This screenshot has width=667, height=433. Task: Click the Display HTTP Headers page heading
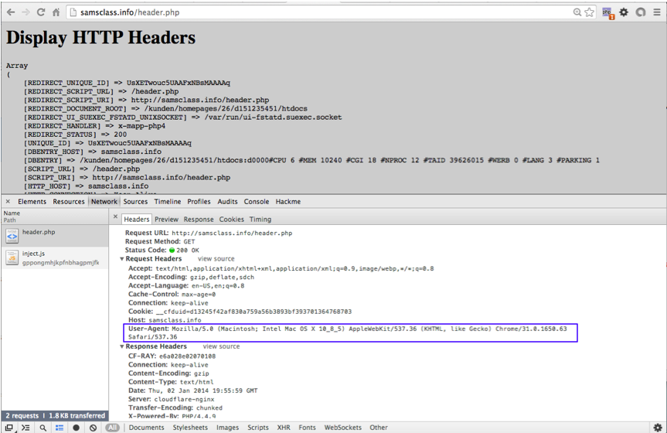tap(100, 37)
